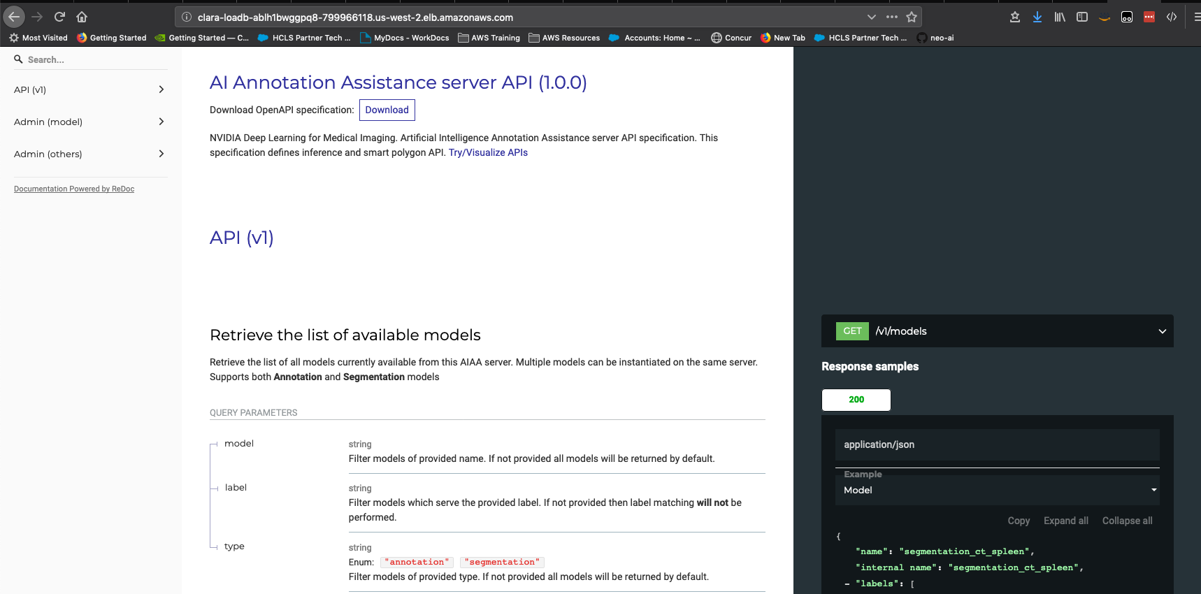Show site information for the URL
The height and width of the screenshot is (594, 1201).
(187, 17)
